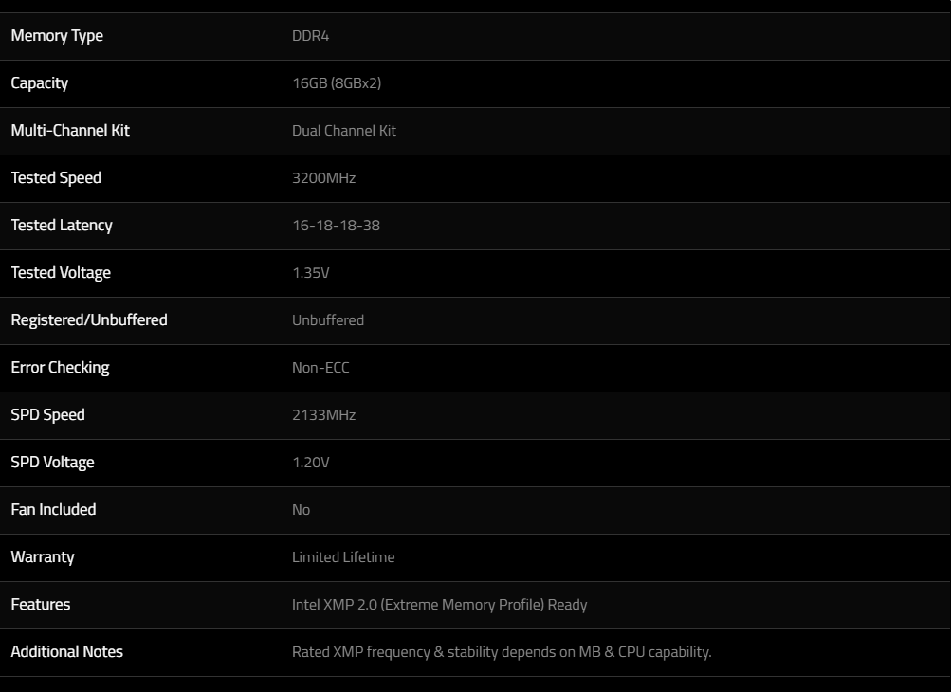Click the 1.20V SPD voltage value

(x=311, y=463)
